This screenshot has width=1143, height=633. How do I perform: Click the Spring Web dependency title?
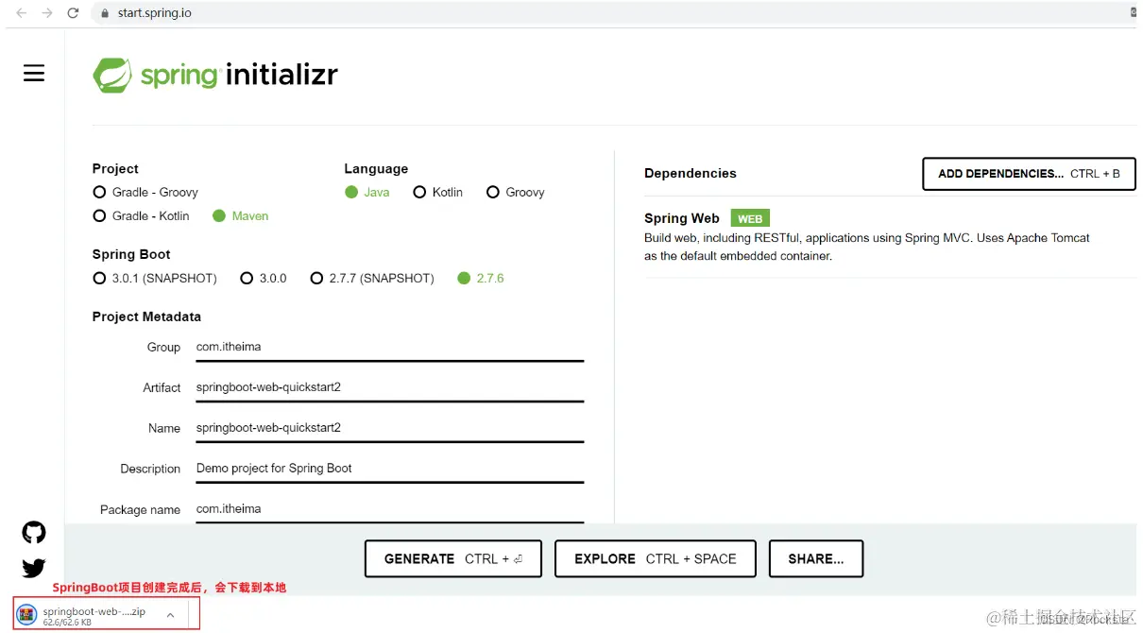682,218
